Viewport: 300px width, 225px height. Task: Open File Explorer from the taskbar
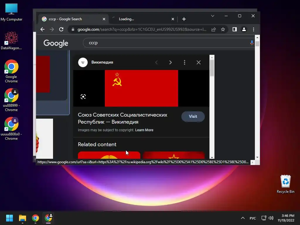[22, 218]
